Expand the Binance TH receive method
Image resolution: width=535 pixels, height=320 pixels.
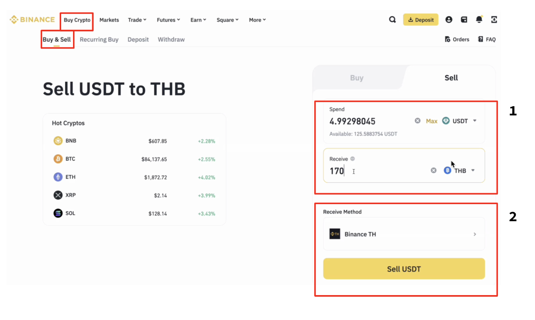(403, 234)
